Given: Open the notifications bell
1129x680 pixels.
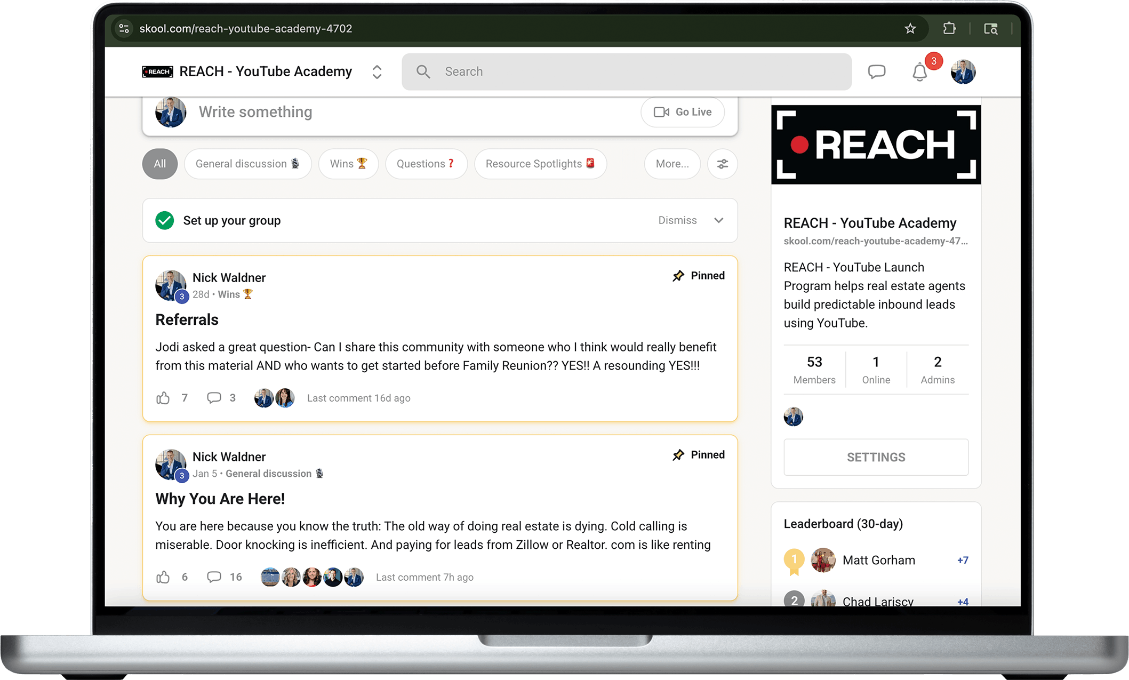Looking at the screenshot, I should pyautogui.click(x=919, y=71).
